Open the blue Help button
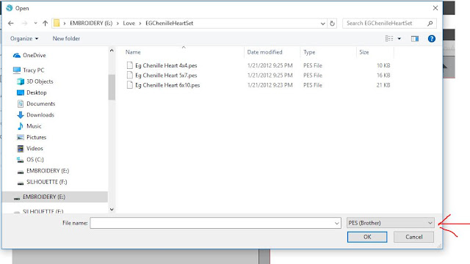The image size is (470, 264). (432, 39)
